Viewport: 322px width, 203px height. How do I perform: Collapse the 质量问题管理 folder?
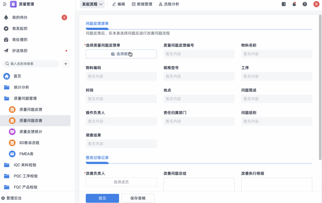click(x=25, y=98)
